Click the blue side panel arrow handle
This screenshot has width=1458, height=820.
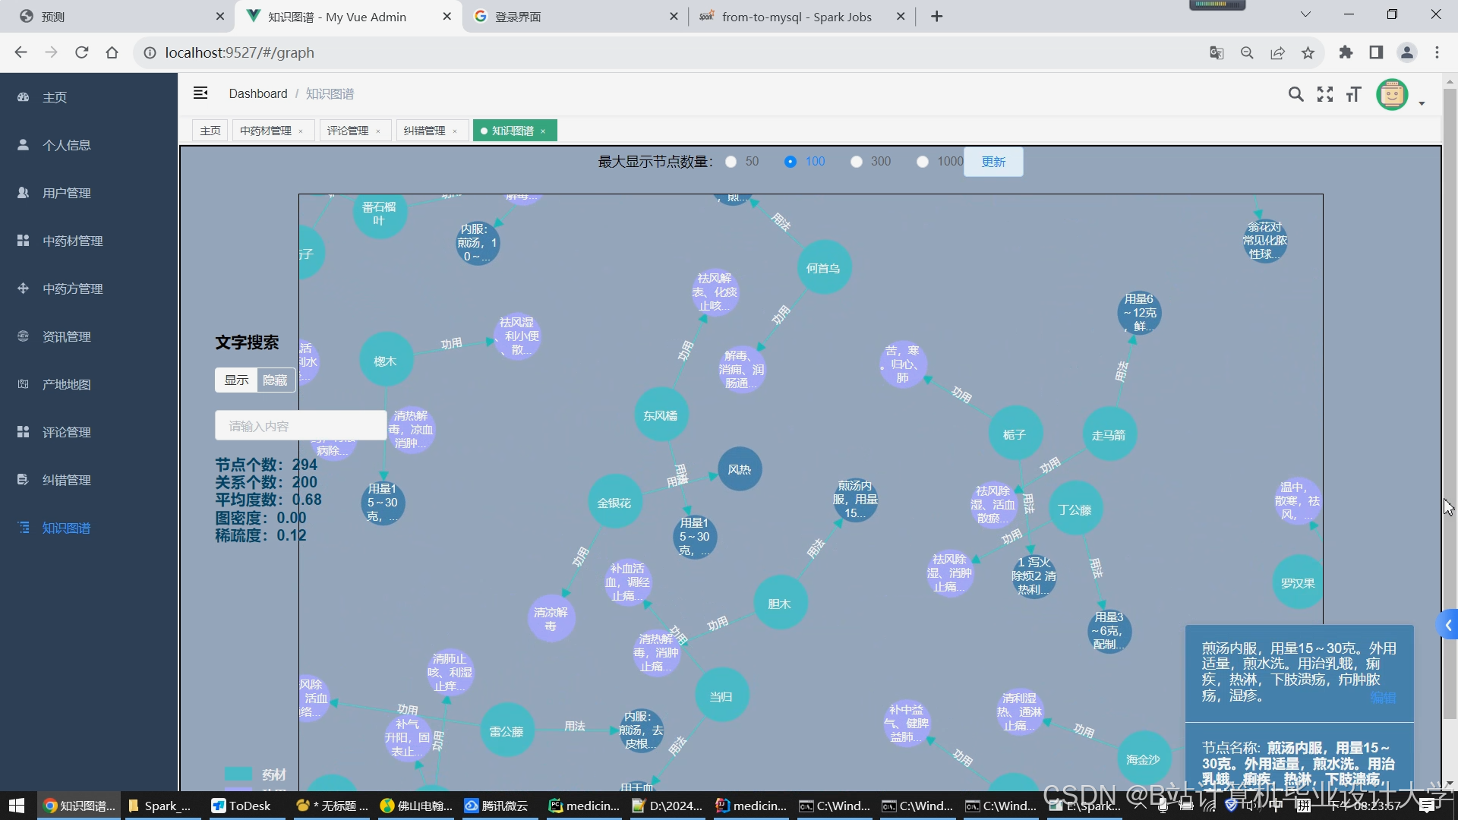1448,625
